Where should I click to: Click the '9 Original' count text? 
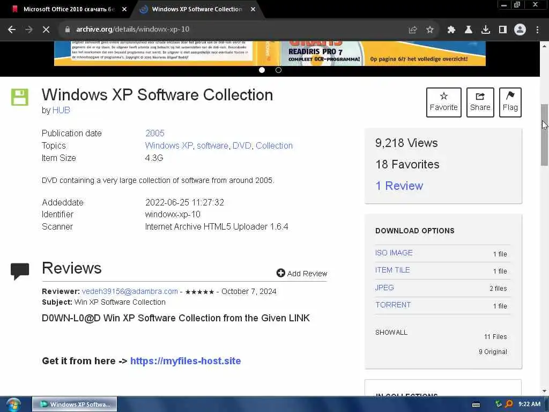[493, 352]
